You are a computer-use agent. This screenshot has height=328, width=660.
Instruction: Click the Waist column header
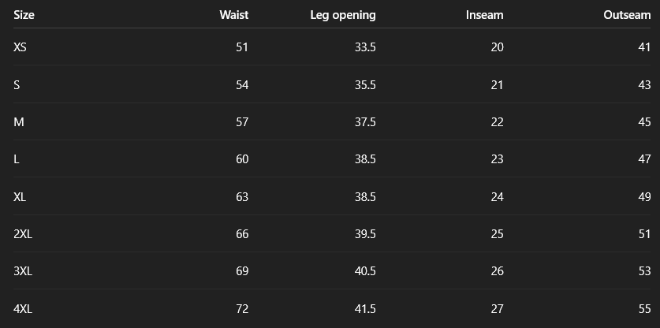pos(233,15)
